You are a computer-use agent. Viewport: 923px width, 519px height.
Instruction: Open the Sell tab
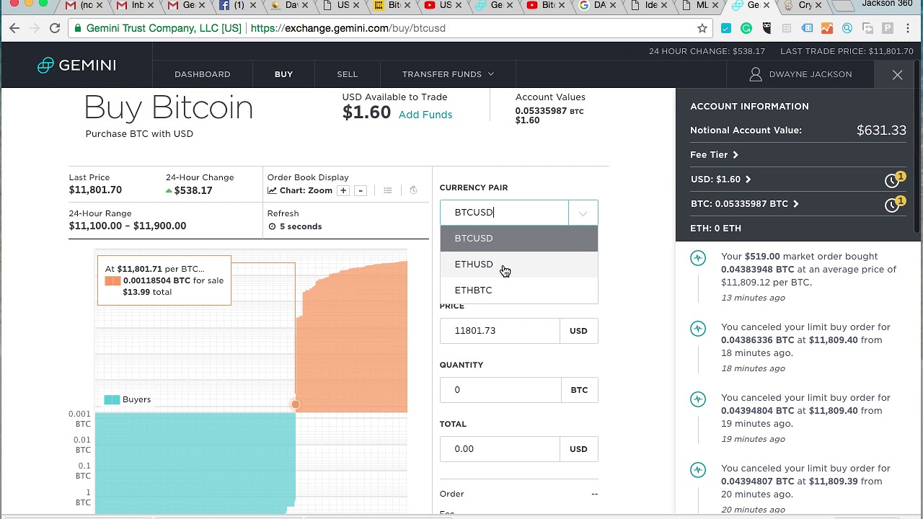pyautogui.click(x=347, y=74)
